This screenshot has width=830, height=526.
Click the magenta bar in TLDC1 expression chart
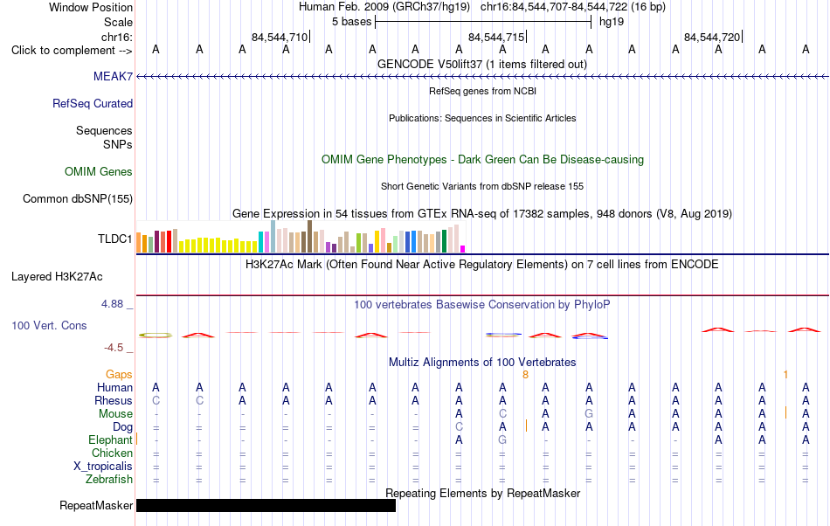click(463, 249)
